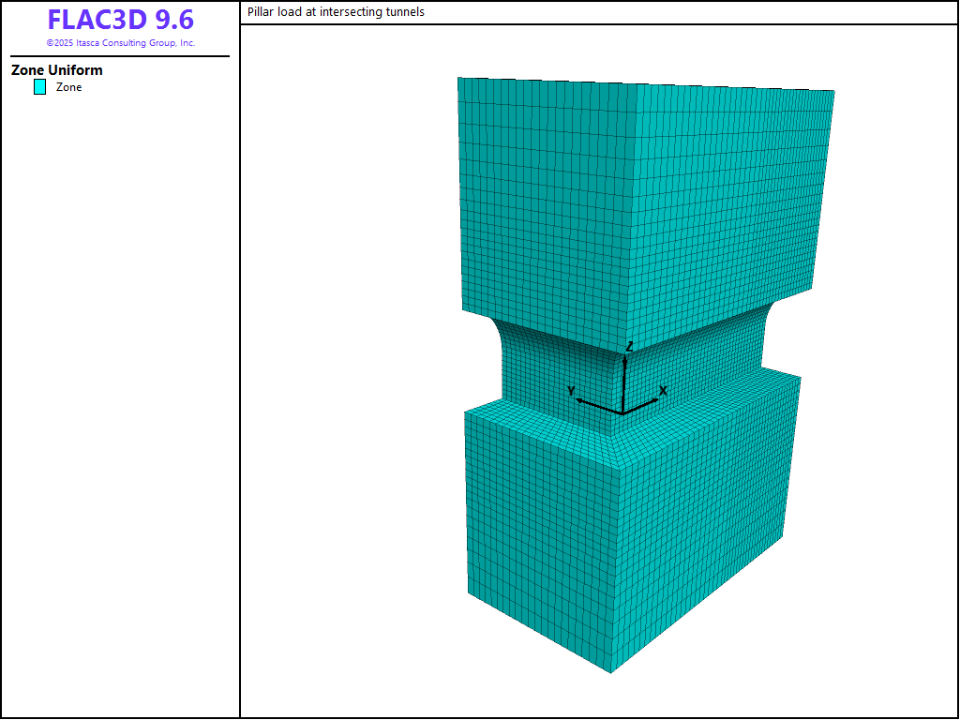
Task: Click empty legend panel area below Zone entry
Action: 120,375
